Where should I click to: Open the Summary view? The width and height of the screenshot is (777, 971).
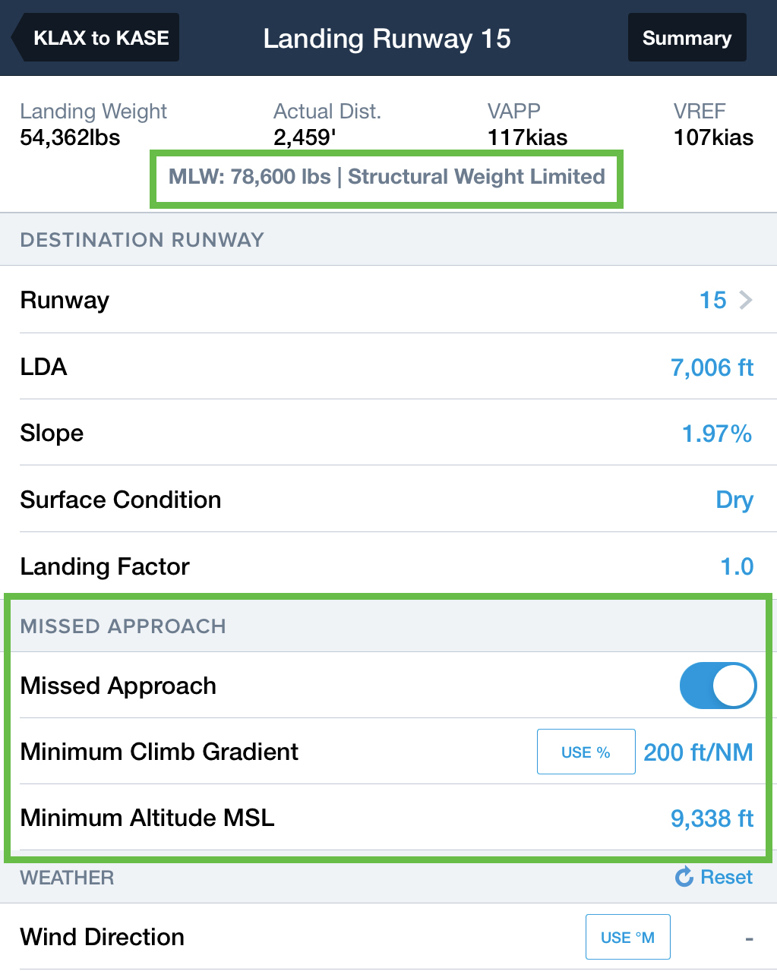[x=687, y=37]
